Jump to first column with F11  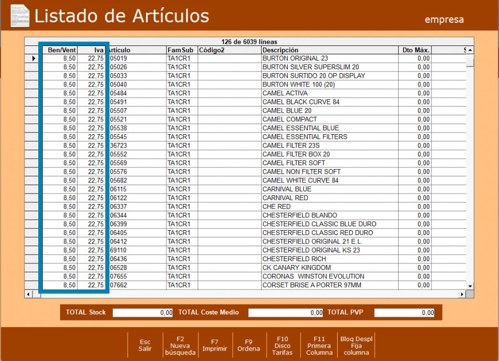tap(319, 345)
